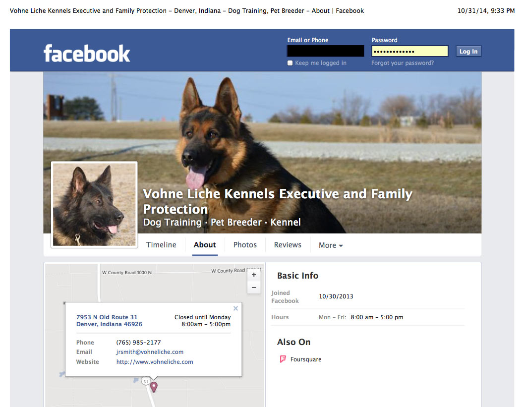This screenshot has width=524, height=407.
Task: Open the Timeline tab
Action: [x=161, y=244]
